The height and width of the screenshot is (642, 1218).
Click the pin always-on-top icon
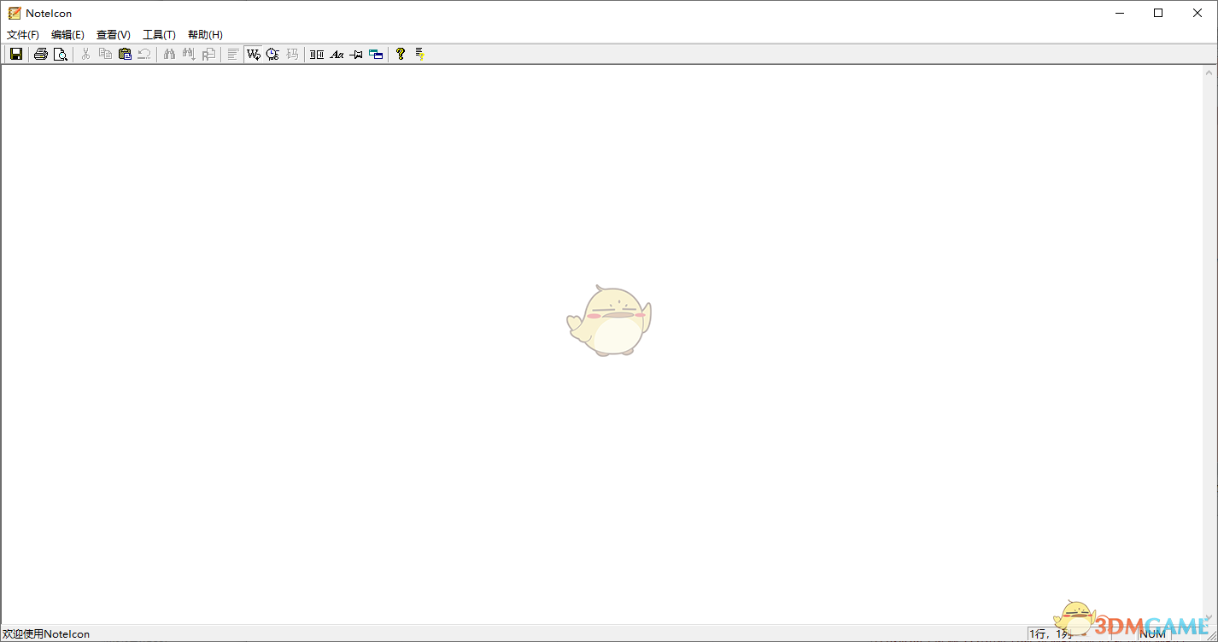(356, 54)
